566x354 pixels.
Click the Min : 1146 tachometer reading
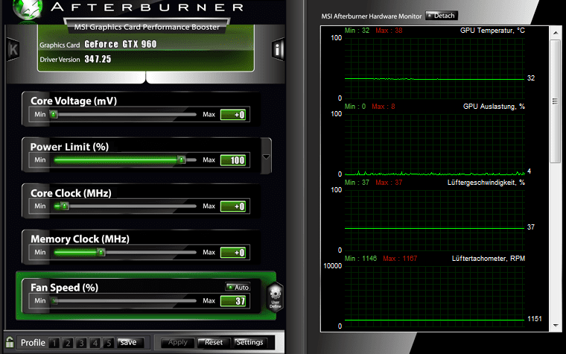[x=360, y=259]
